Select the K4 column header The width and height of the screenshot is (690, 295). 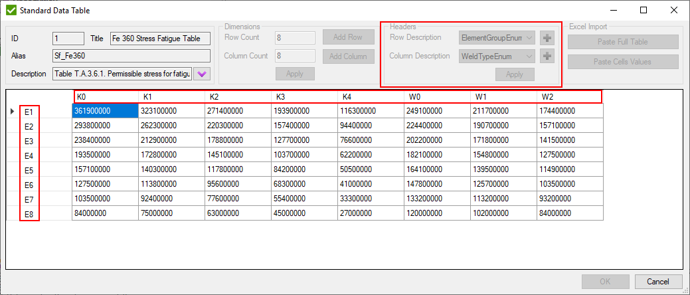[x=371, y=96]
